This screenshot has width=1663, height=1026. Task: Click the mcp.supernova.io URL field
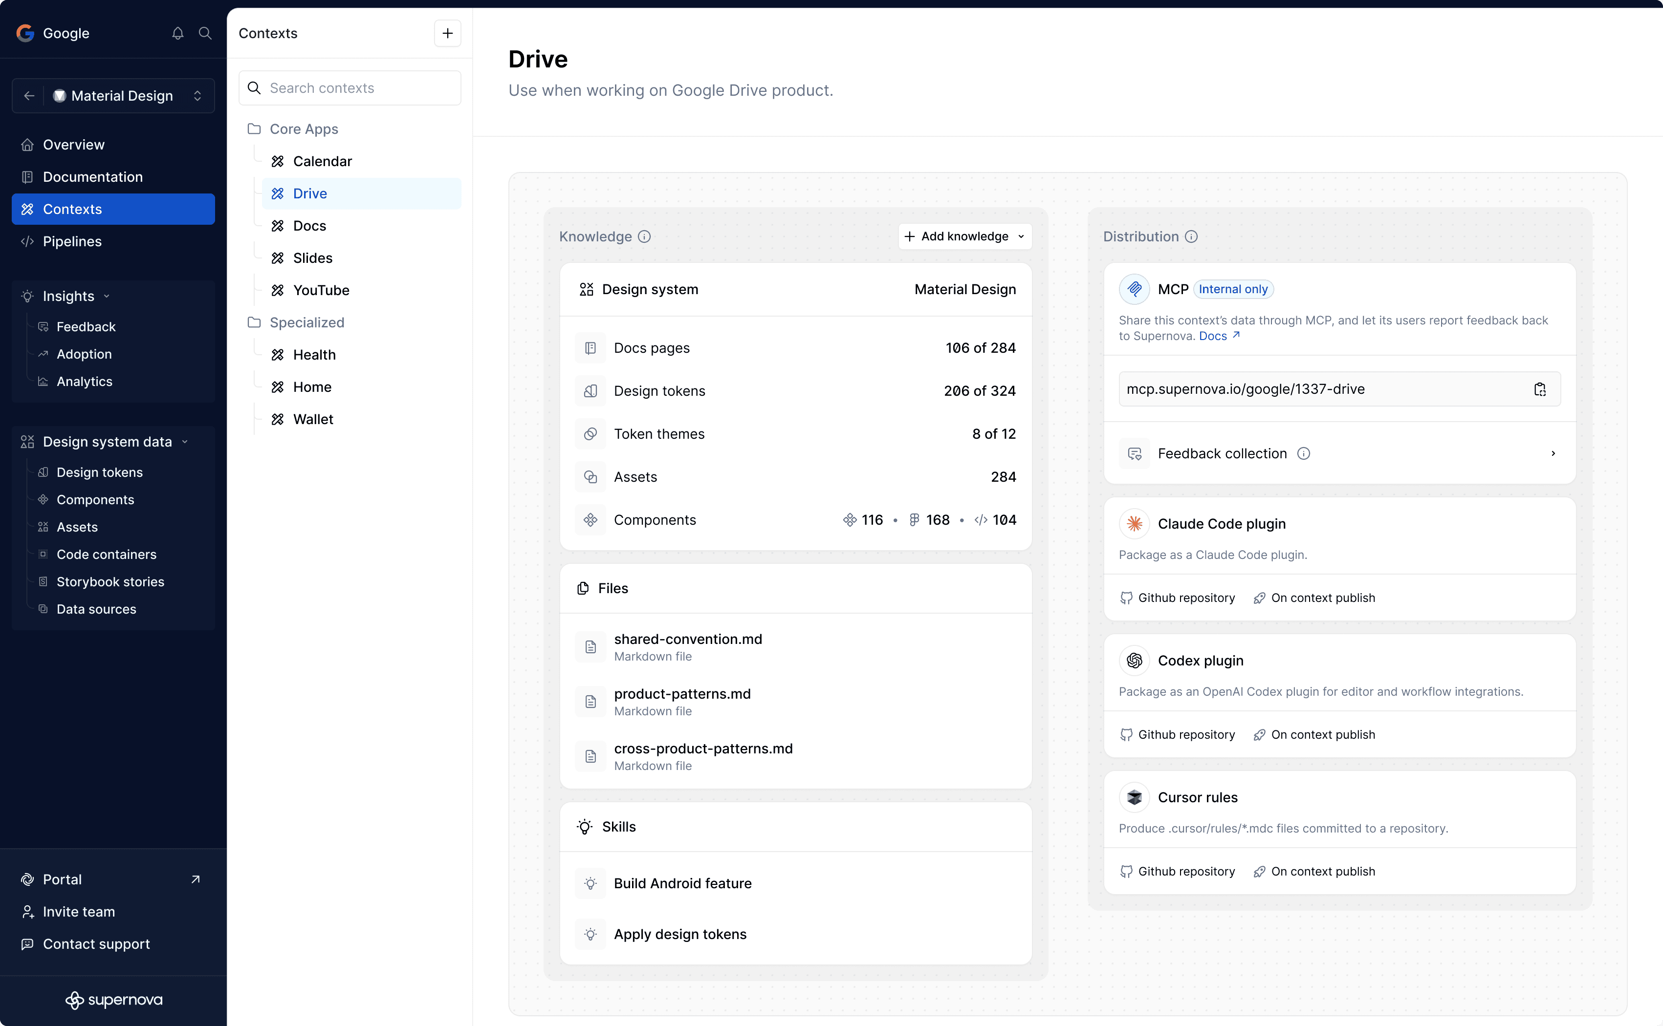(x=1339, y=389)
